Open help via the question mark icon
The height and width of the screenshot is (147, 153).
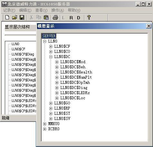point(89,17)
